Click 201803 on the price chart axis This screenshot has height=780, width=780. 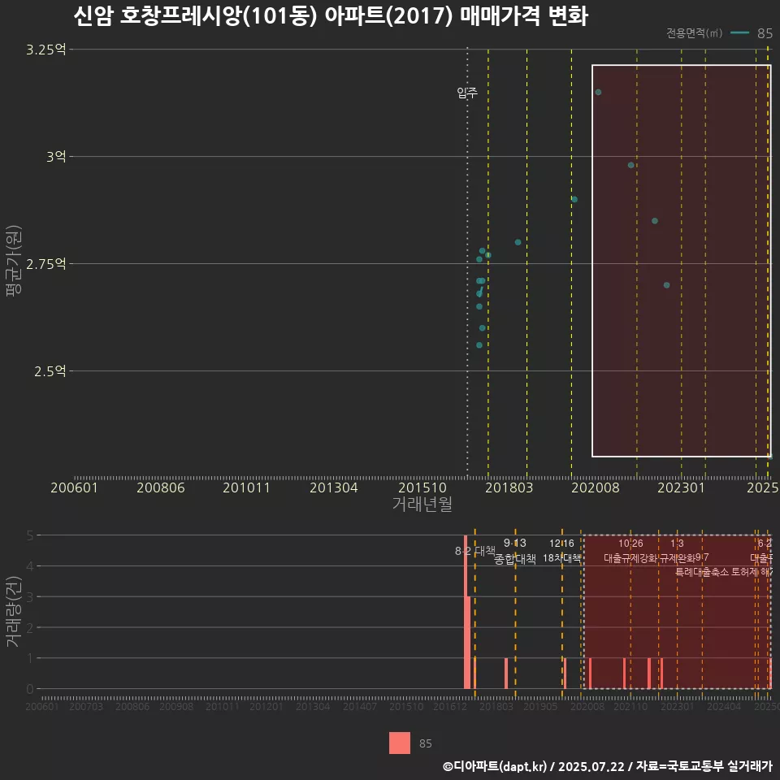tap(509, 487)
